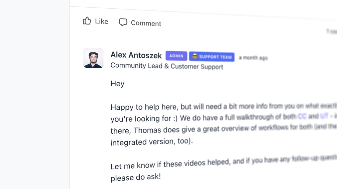This screenshot has height=189, width=337.
Task: Click the 'a month ago' timestamp
Action: (x=253, y=58)
